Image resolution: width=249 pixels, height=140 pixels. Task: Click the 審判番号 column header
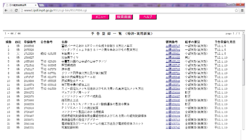coord(172,42)
